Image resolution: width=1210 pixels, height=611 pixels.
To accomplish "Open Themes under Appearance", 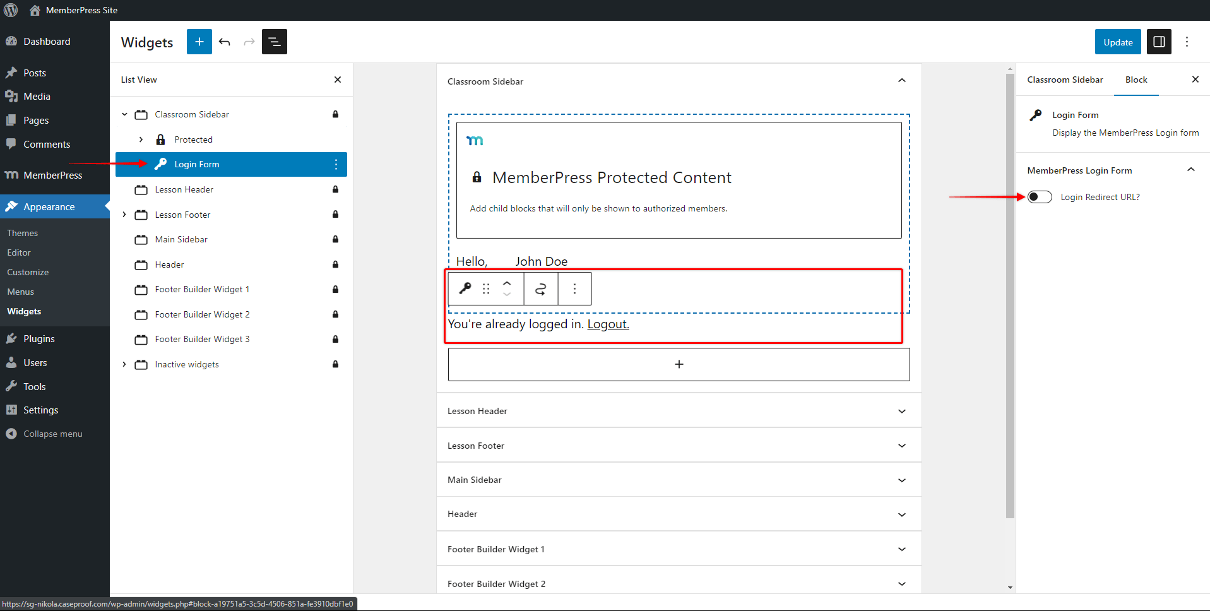I will [x=22, y=233].
